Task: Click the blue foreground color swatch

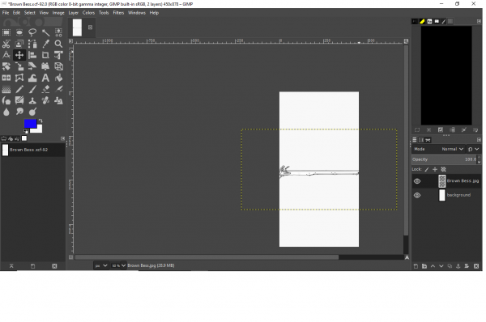Action: [31, 124]
